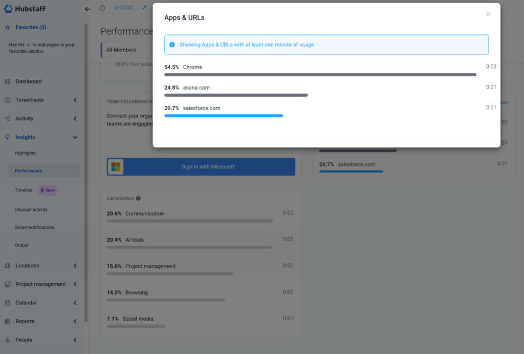Click the Insights lightbulb icon
The height and width of the screenshot is (354, 524).
click(x=8, y=137)
